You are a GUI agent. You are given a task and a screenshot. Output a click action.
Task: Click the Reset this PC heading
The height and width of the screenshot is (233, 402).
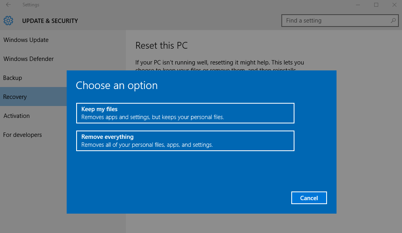pyautogui.click(x=162, y=45)
